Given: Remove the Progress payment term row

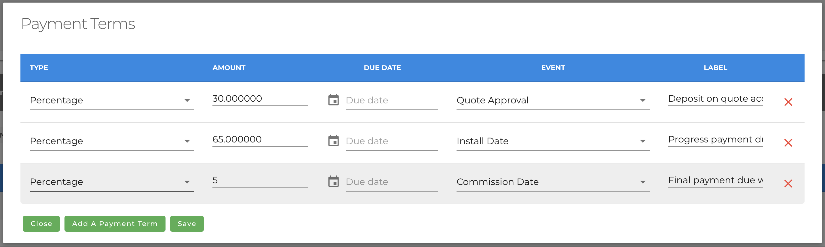Looking at the screenshot, I should click(788, 142).
